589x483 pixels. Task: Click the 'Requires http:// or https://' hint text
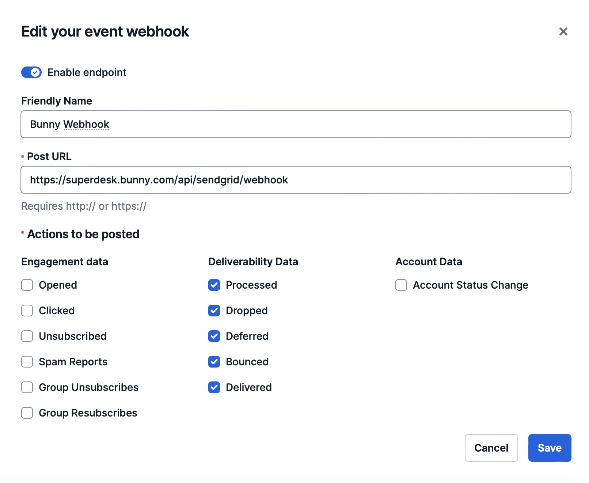click(84, 206)
